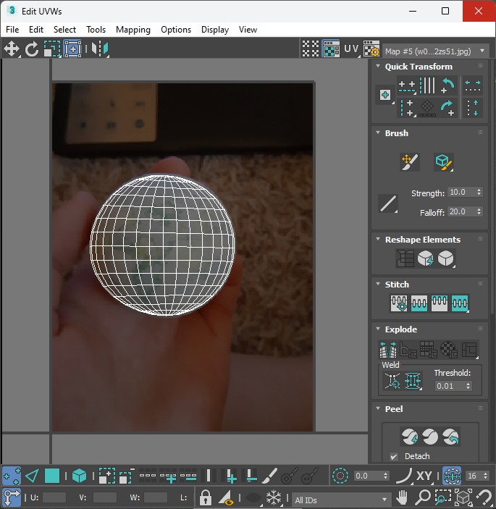This screenshot has height=509, width=496.
Task: Toggle Select By Element UV mode
Action: pos(79,476)
